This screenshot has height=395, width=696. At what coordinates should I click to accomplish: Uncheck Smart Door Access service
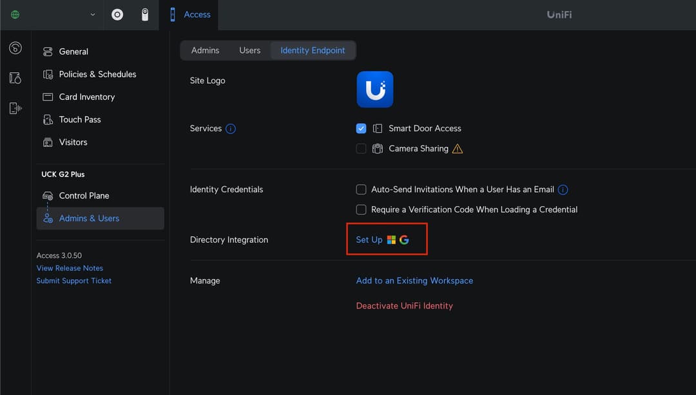pyautogui.click(x=362, y=128)
